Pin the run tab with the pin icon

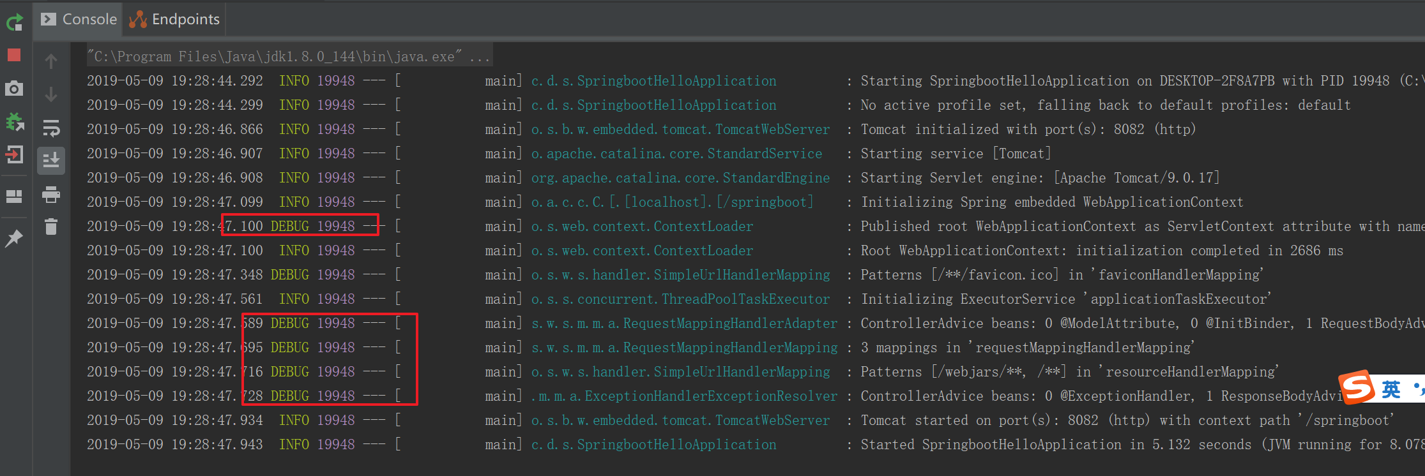click(x=14, y=238)
